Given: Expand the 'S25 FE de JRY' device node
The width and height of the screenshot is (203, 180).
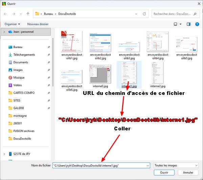Looking at the screenshot, I should coord(4,154).
